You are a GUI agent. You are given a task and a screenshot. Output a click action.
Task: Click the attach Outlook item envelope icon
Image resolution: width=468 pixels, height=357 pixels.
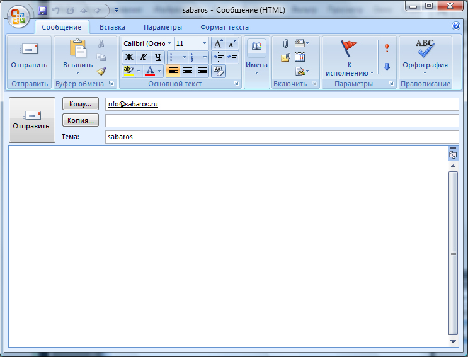285,57
